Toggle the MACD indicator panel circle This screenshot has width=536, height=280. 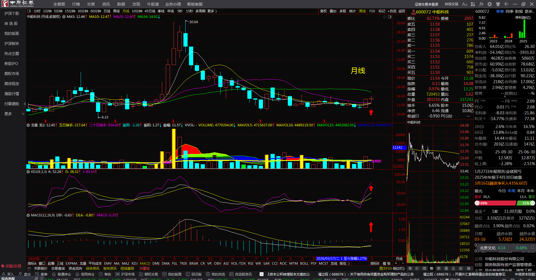click(28, 215)
